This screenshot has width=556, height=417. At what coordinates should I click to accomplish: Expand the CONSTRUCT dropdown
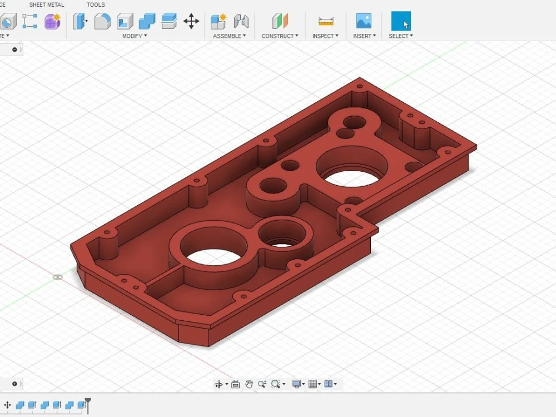click(280, 36)
